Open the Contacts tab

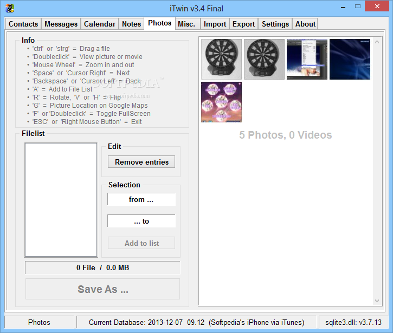23,24
